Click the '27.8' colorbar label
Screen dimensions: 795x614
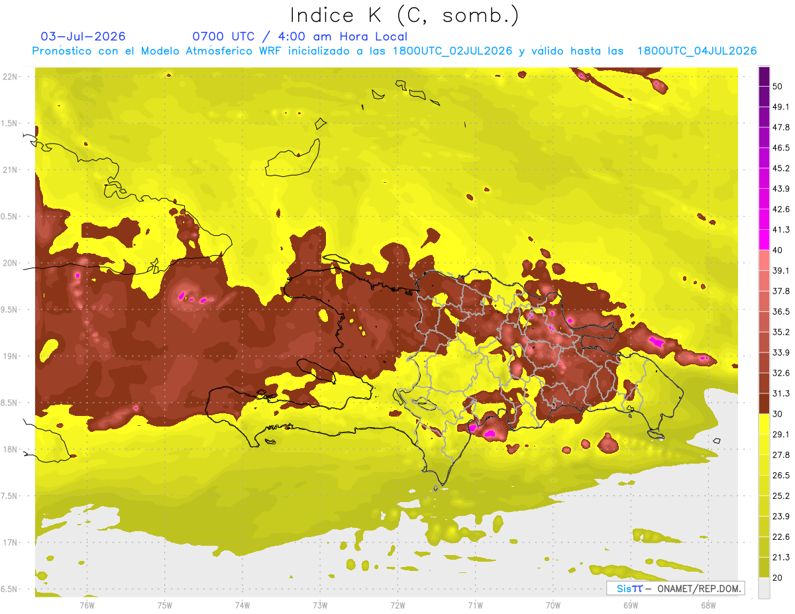pos(781,454)
